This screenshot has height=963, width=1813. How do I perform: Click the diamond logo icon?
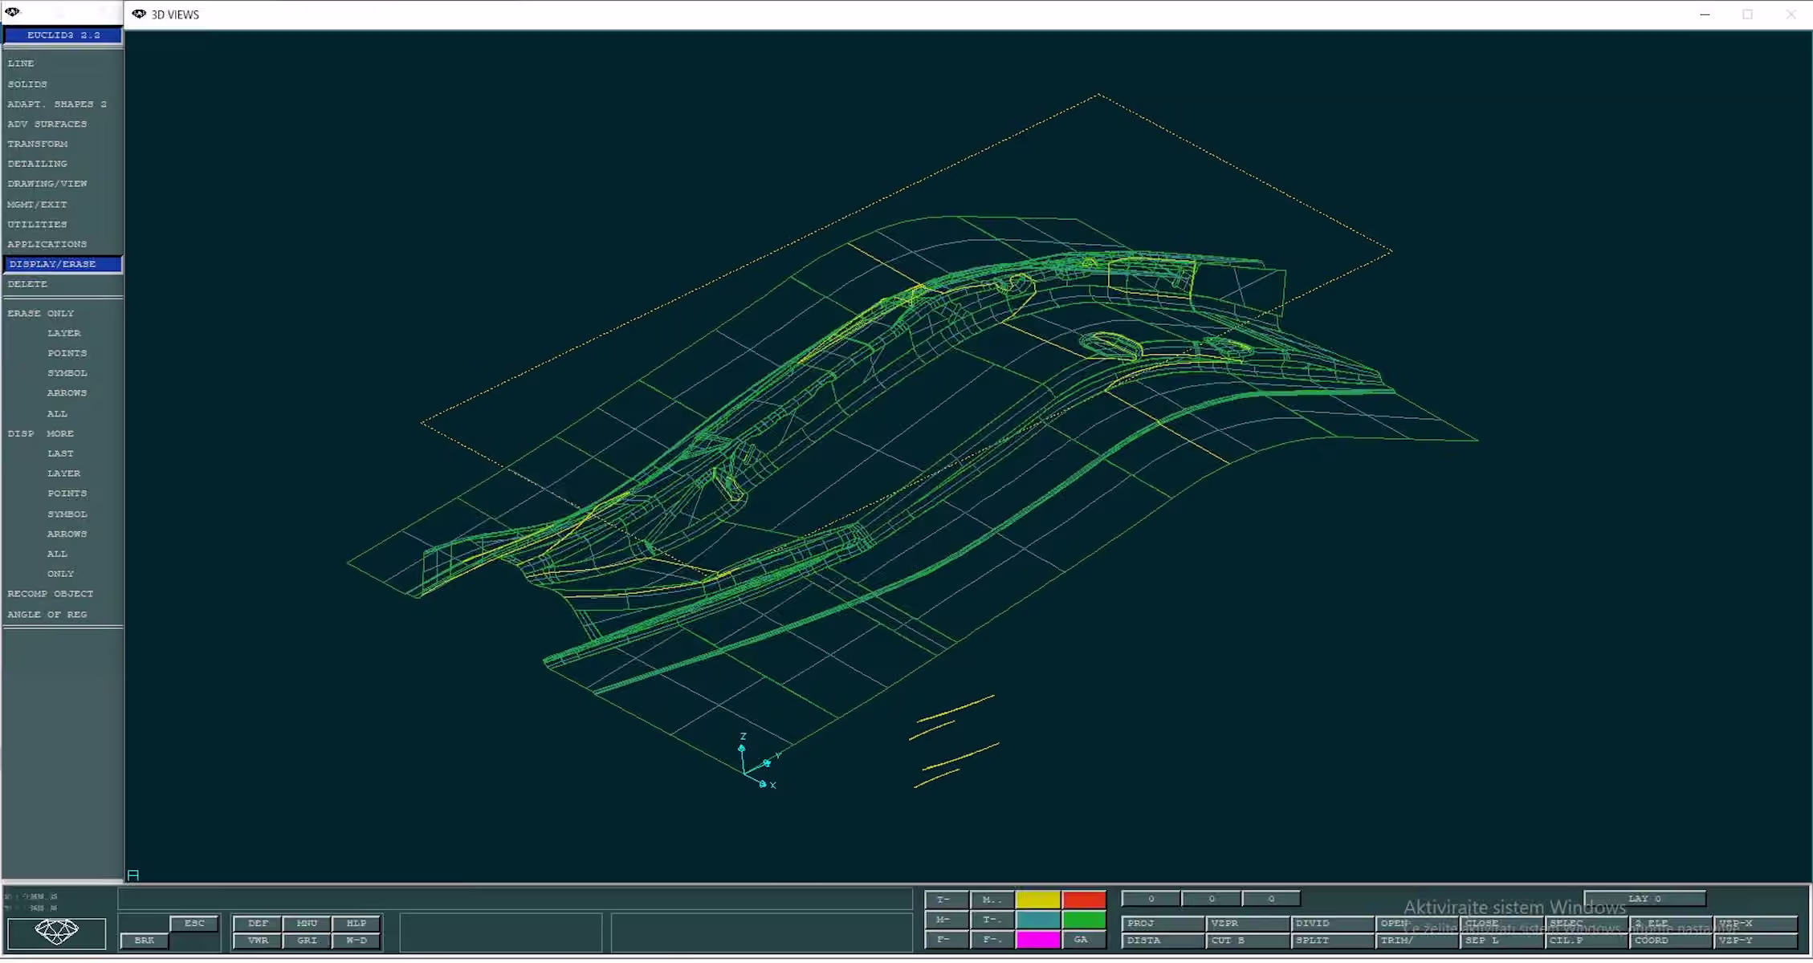click(56, 933)
